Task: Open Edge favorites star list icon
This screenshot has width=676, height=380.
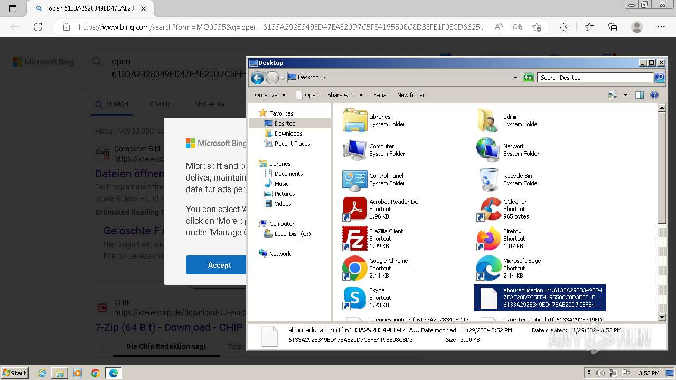Action: click(x=589, y=27)
